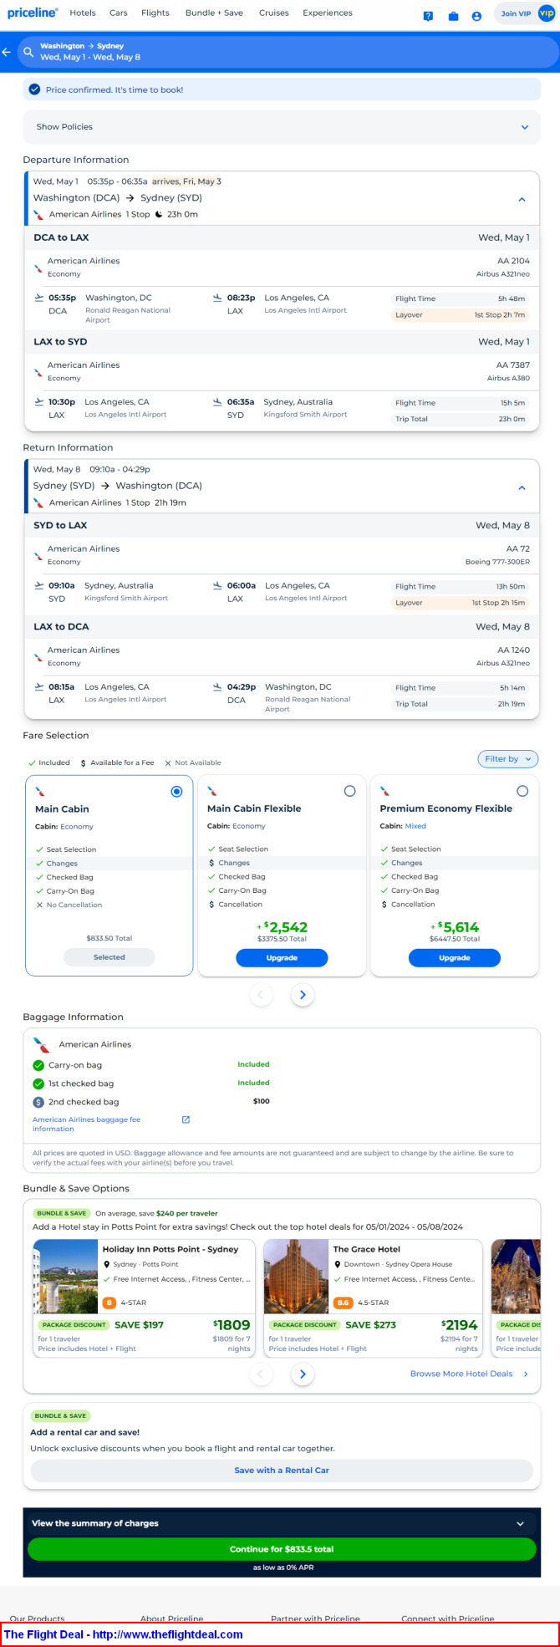Open American Airlines baggage fee information link
560x1647 pixels.
click(x=86, y=1124)
